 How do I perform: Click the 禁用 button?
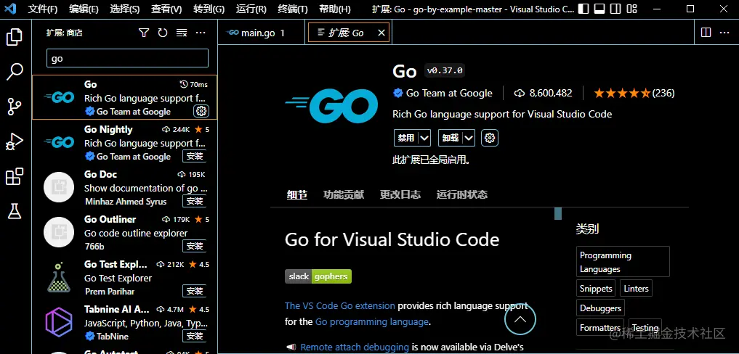click(x=406, y=138)
